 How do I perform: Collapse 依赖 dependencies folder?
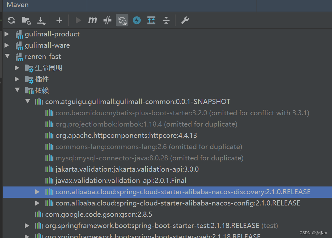point(17,90)
